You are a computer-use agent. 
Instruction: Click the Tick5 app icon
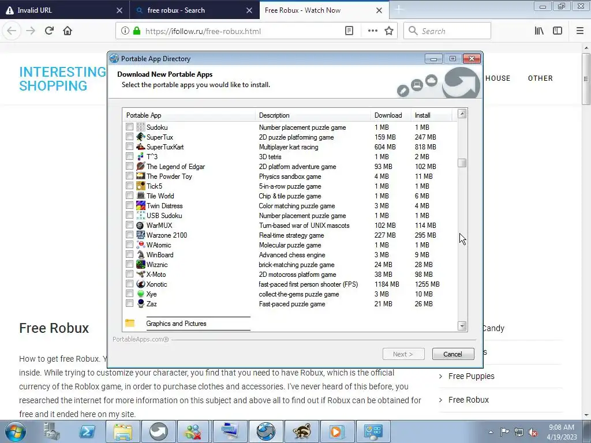(141, 186)
